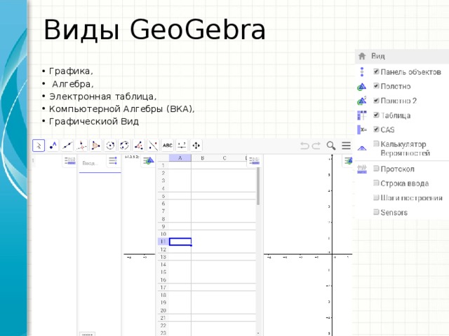Click the Протокол table icon

[362, 169]
